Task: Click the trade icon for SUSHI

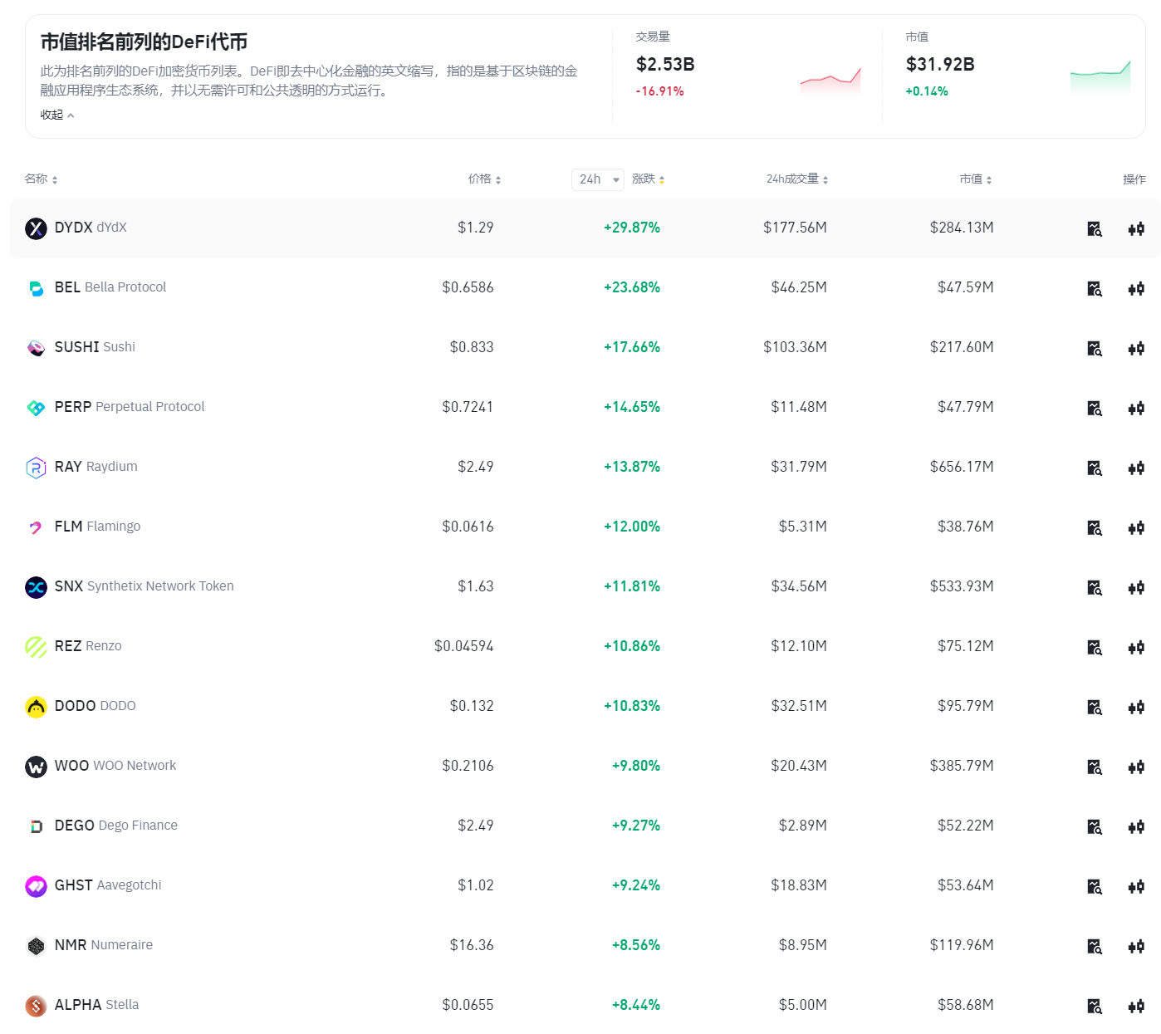Action: [x=1136, y=348]
